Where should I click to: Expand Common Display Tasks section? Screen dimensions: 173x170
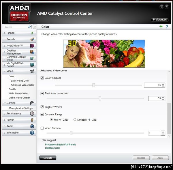tap(5, 58)
